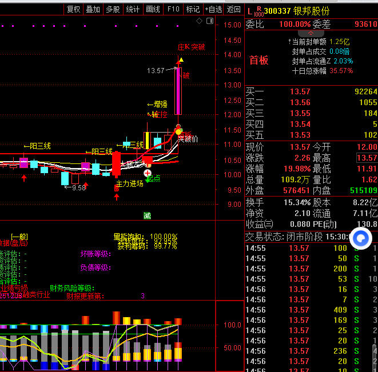This screenshot has height=372, width=378.
Task: Select the tall magenta limit-up candlestick
Action: tap(179, 91)
